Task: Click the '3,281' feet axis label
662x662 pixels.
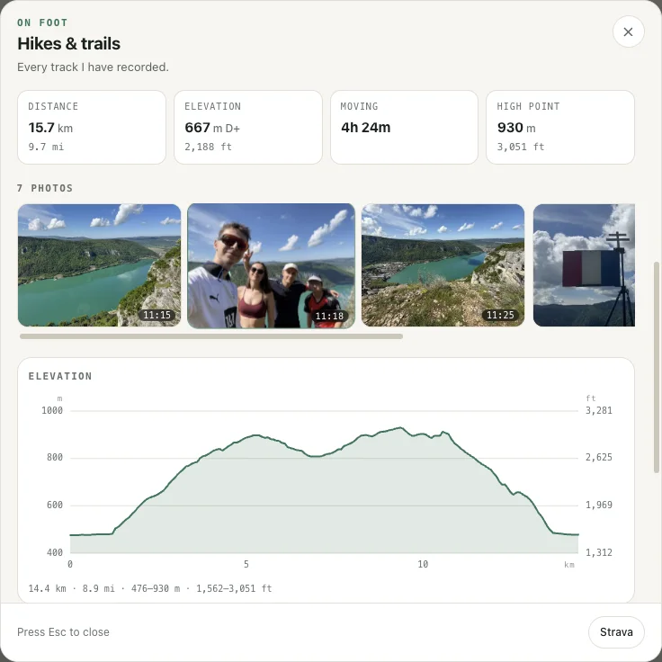Action: [x=599, y=410]
